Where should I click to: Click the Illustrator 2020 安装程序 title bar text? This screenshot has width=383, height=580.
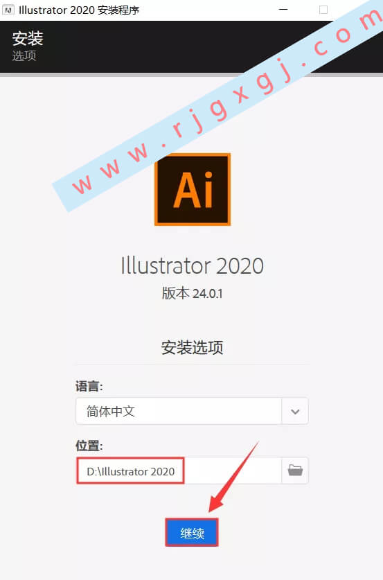(79, 10)
